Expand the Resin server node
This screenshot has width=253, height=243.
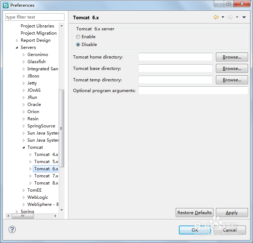point(24,119)
